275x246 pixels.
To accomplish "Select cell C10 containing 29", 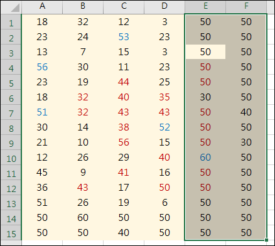I will coord(124,158).
